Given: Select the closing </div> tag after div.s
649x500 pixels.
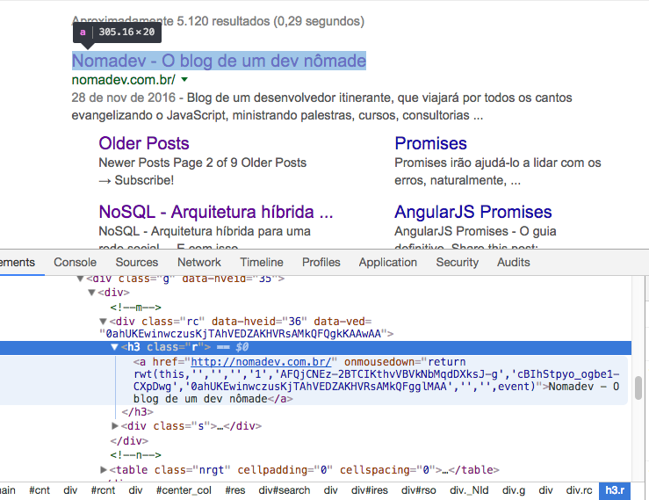Looking at the screenshot, I should [129, 441].
